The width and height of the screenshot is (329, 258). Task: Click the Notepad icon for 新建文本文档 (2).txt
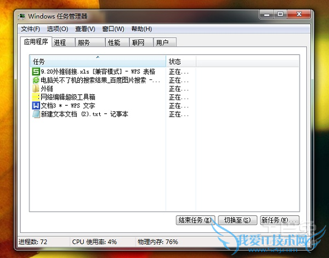(x=36, y=114)
